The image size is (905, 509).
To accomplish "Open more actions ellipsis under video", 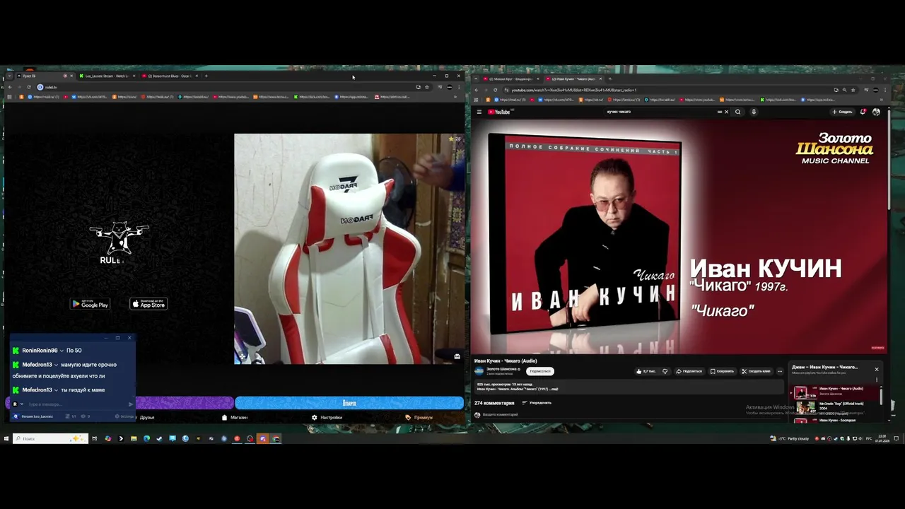I will click(780, 371).
